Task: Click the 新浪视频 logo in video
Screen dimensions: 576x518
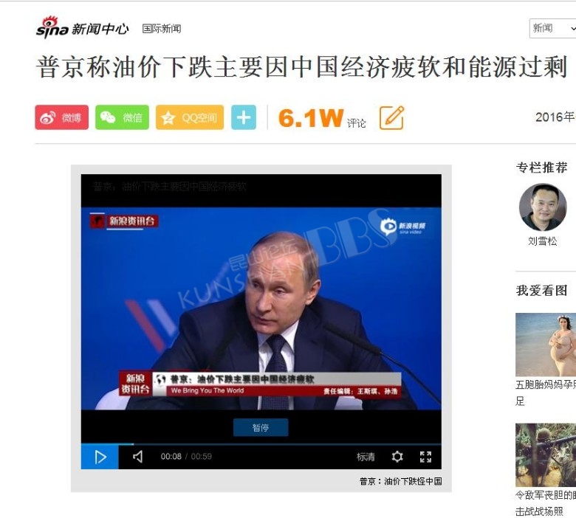Action: (403, 227)
